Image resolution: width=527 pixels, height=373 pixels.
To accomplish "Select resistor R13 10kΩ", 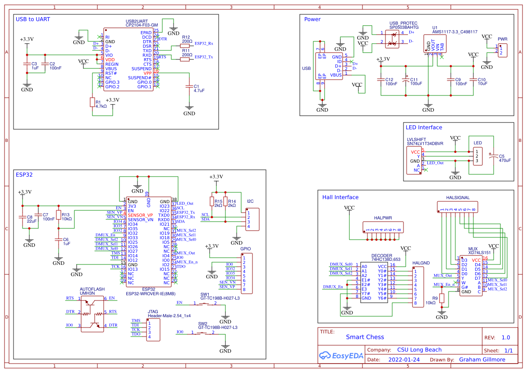I will click(59, 215).
